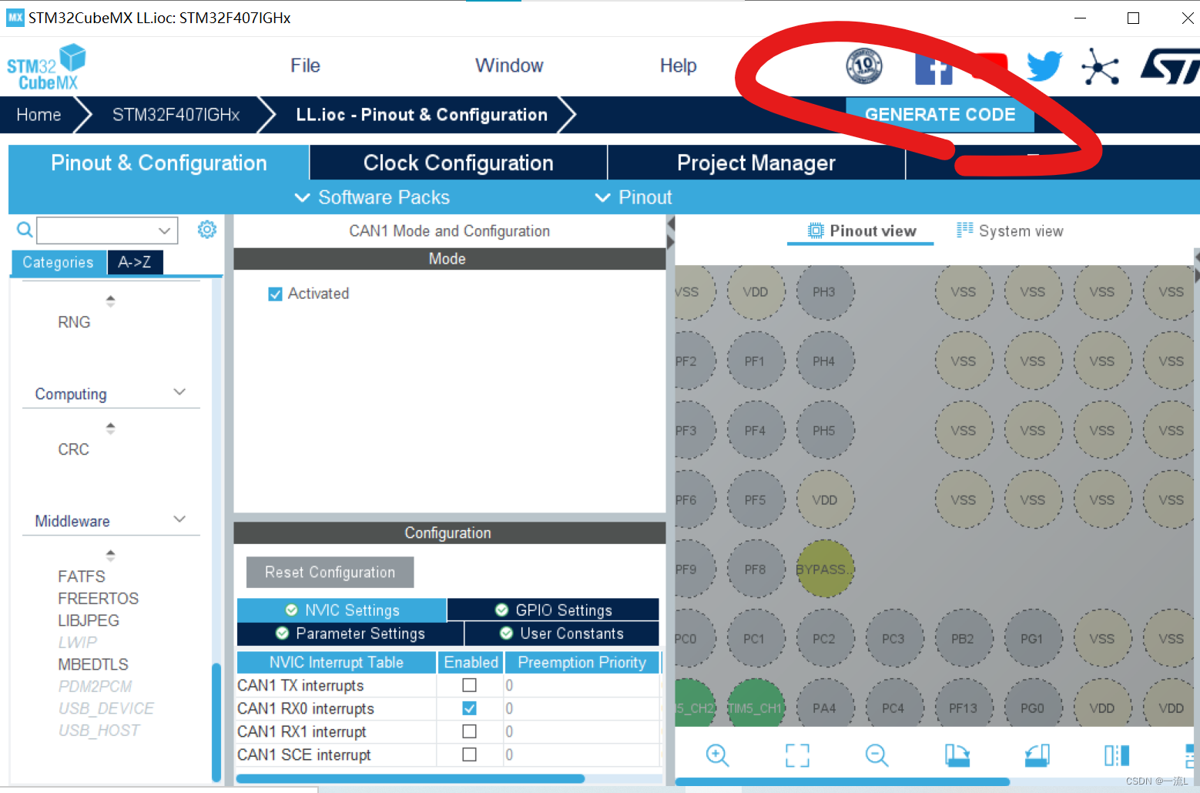Enable CAN1 TX interrupts checkbox
The image size is (1200, 793).
pyautogui.click(x=469, y=685)
